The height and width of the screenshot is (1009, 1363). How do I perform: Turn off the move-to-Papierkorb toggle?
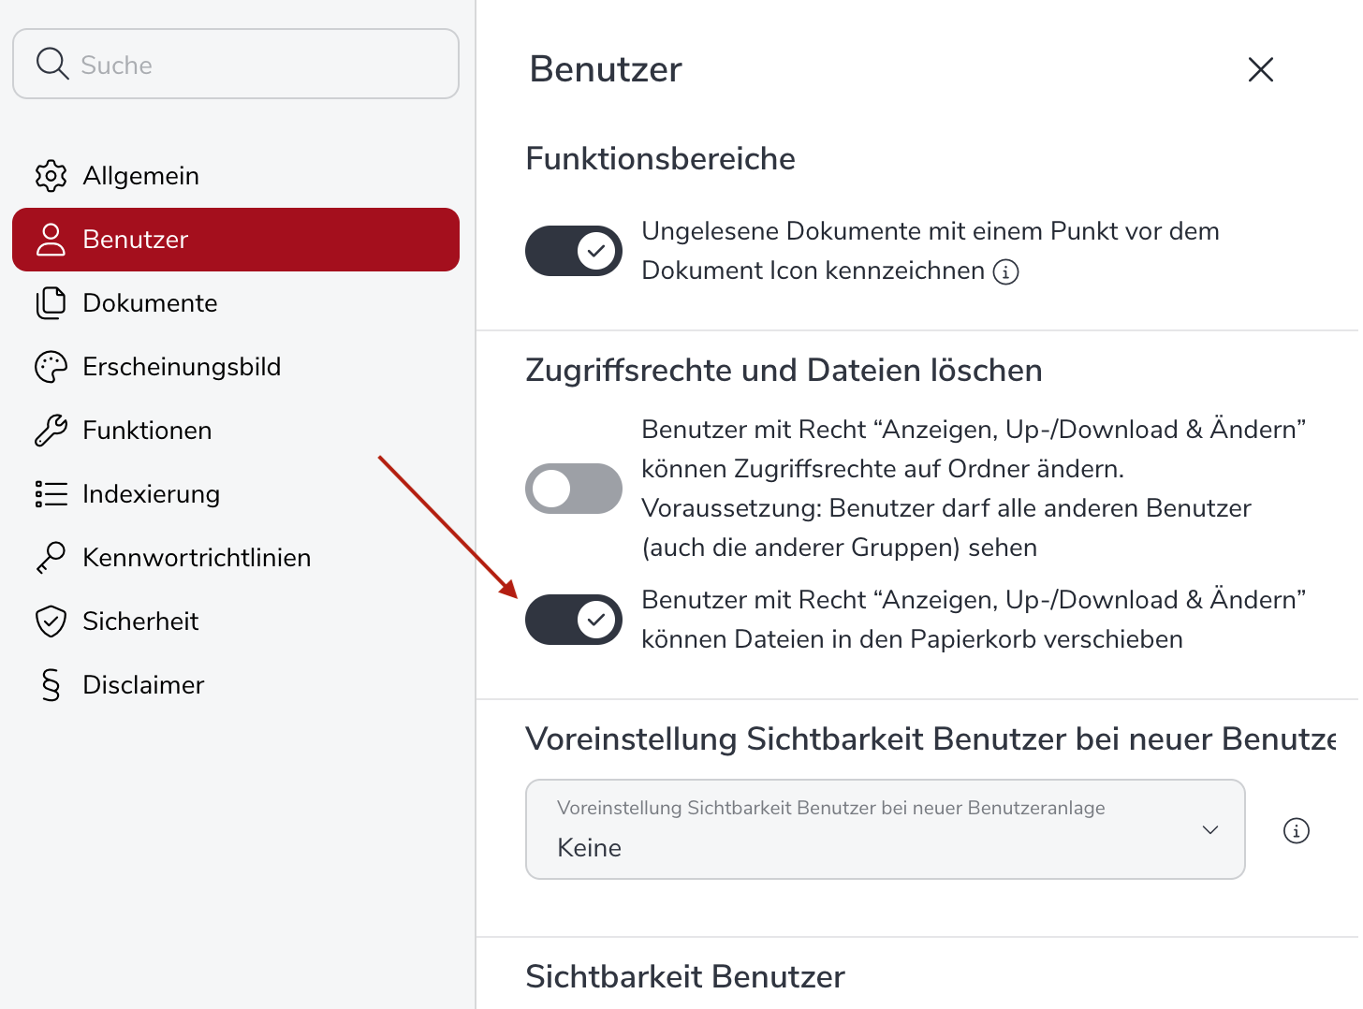[x=573, y=620]
